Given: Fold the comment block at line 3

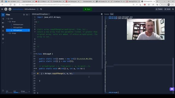Looking at the screenshot, I should (36, 22).
